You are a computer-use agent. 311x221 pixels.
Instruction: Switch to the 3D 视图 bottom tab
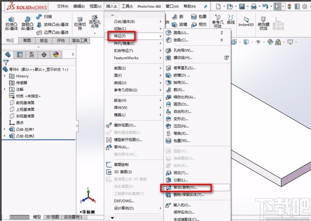coord(52,217)
